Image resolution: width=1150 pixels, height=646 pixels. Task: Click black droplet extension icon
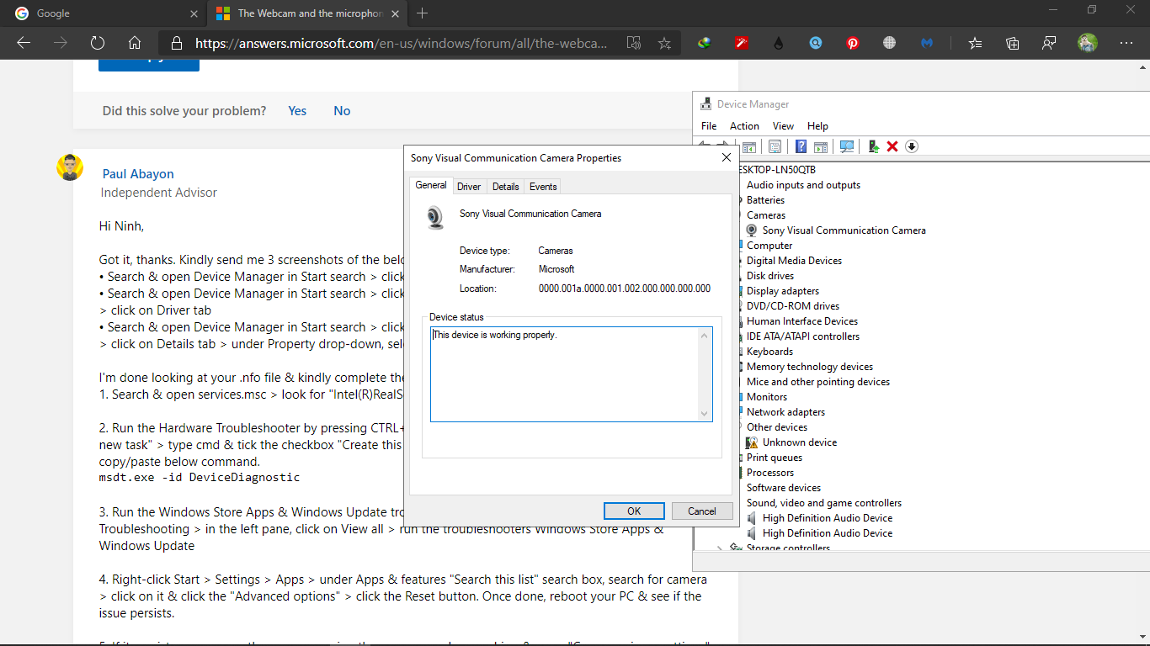tap(778, 43)
